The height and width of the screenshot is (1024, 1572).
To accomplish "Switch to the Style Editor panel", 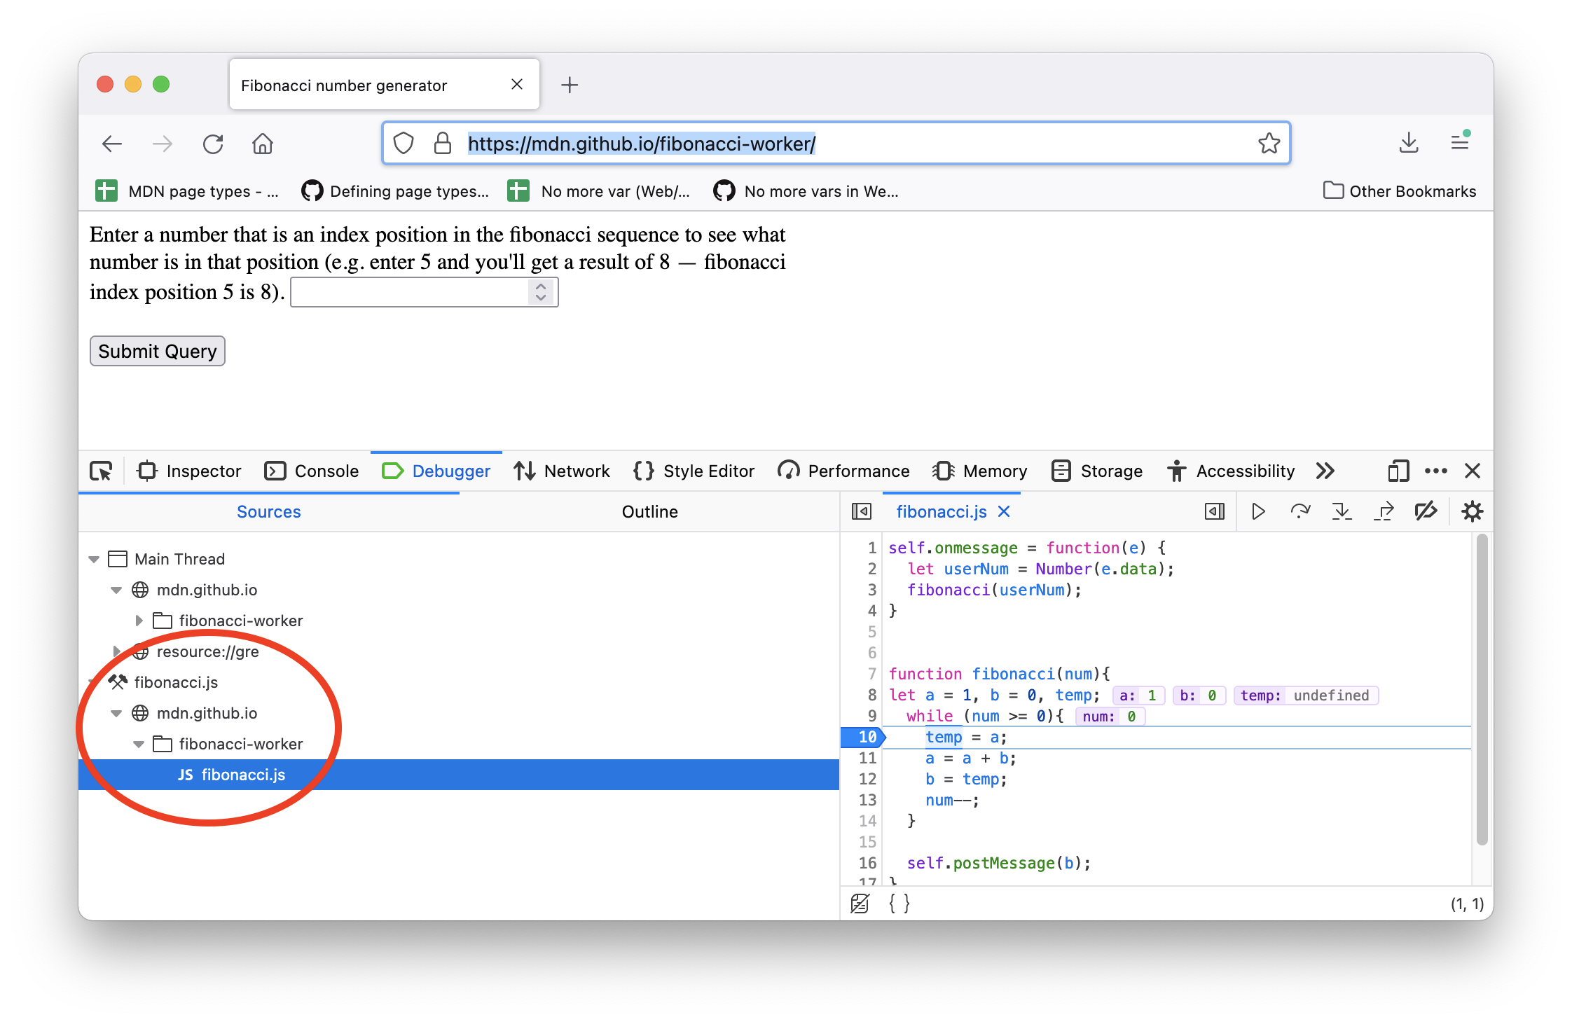I will [x=693, y=471].
